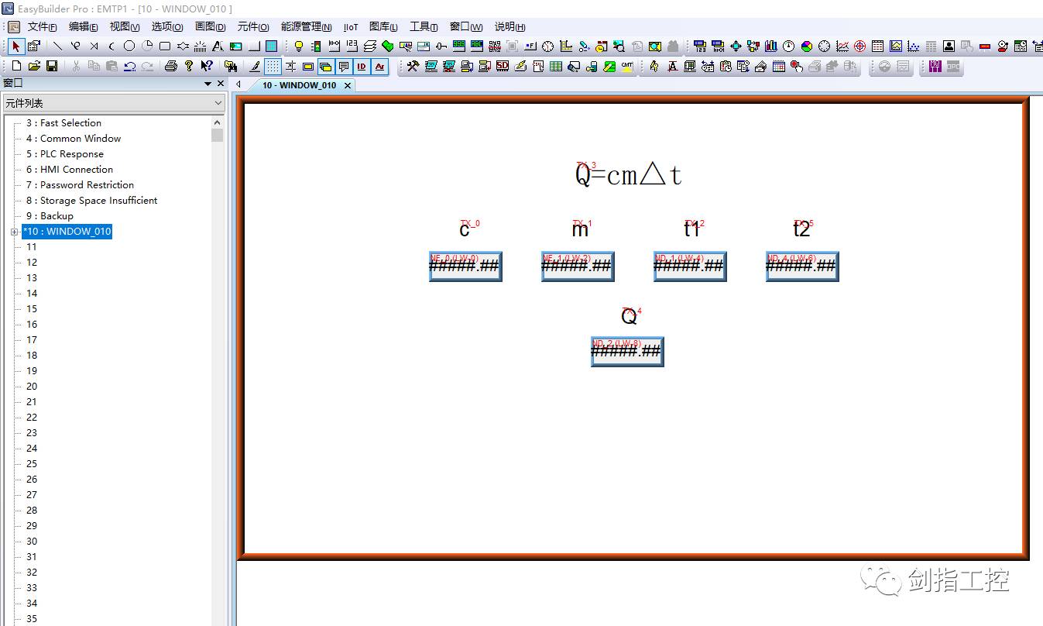
Task: Select the ellipse drawing tool
Action: pos(129,46)
